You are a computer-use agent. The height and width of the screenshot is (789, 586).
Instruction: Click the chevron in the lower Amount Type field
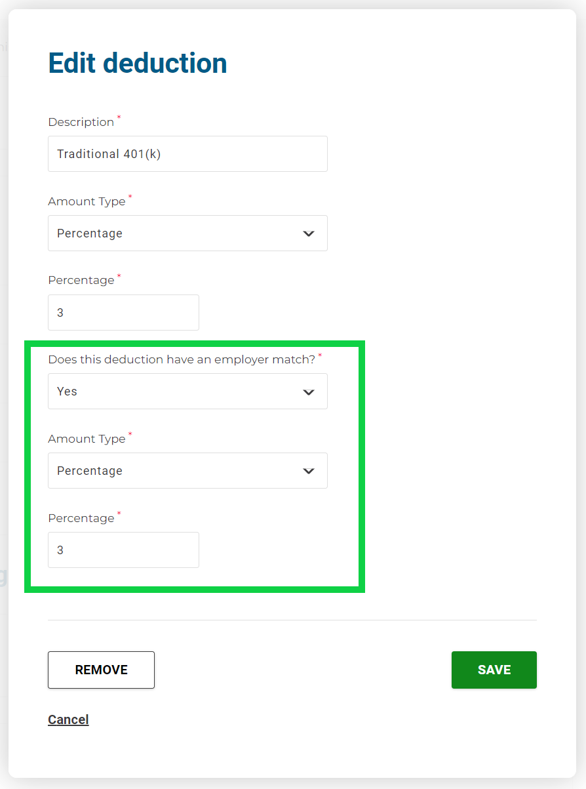309,471
